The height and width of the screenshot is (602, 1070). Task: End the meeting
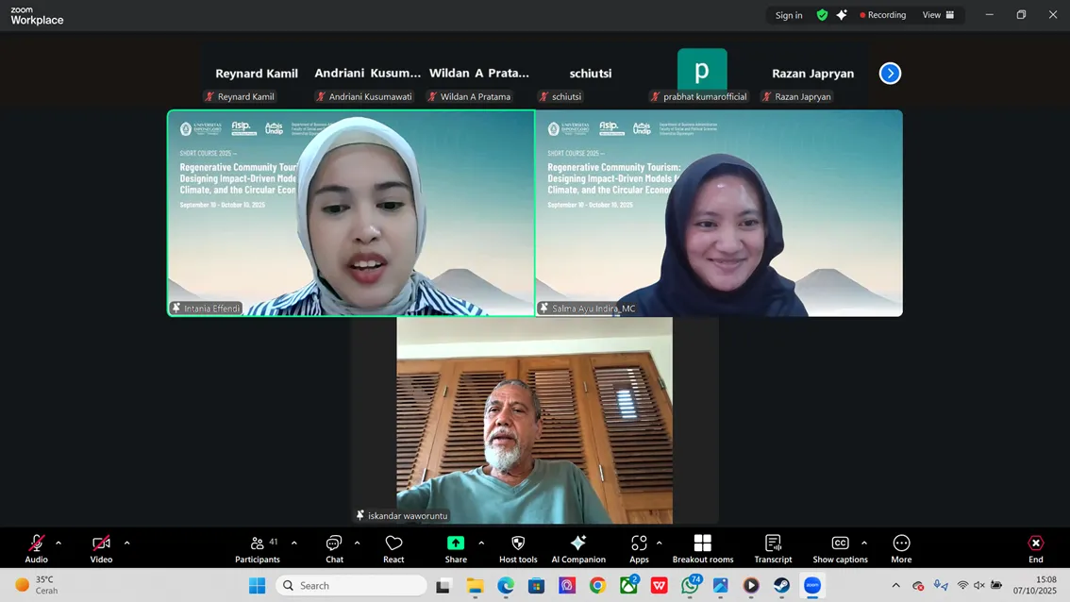pos(1035,548)
